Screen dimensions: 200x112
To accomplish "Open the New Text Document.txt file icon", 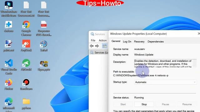I will [26, 9].
